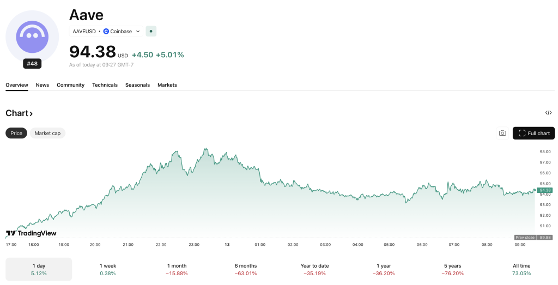Click the Coinbase exchange logo
Viewport: 558px width, 285px height.
[x=106, y=32]
